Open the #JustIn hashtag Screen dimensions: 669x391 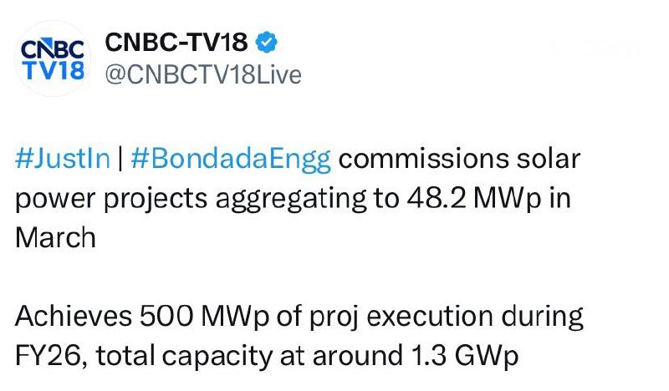[63, 159]
